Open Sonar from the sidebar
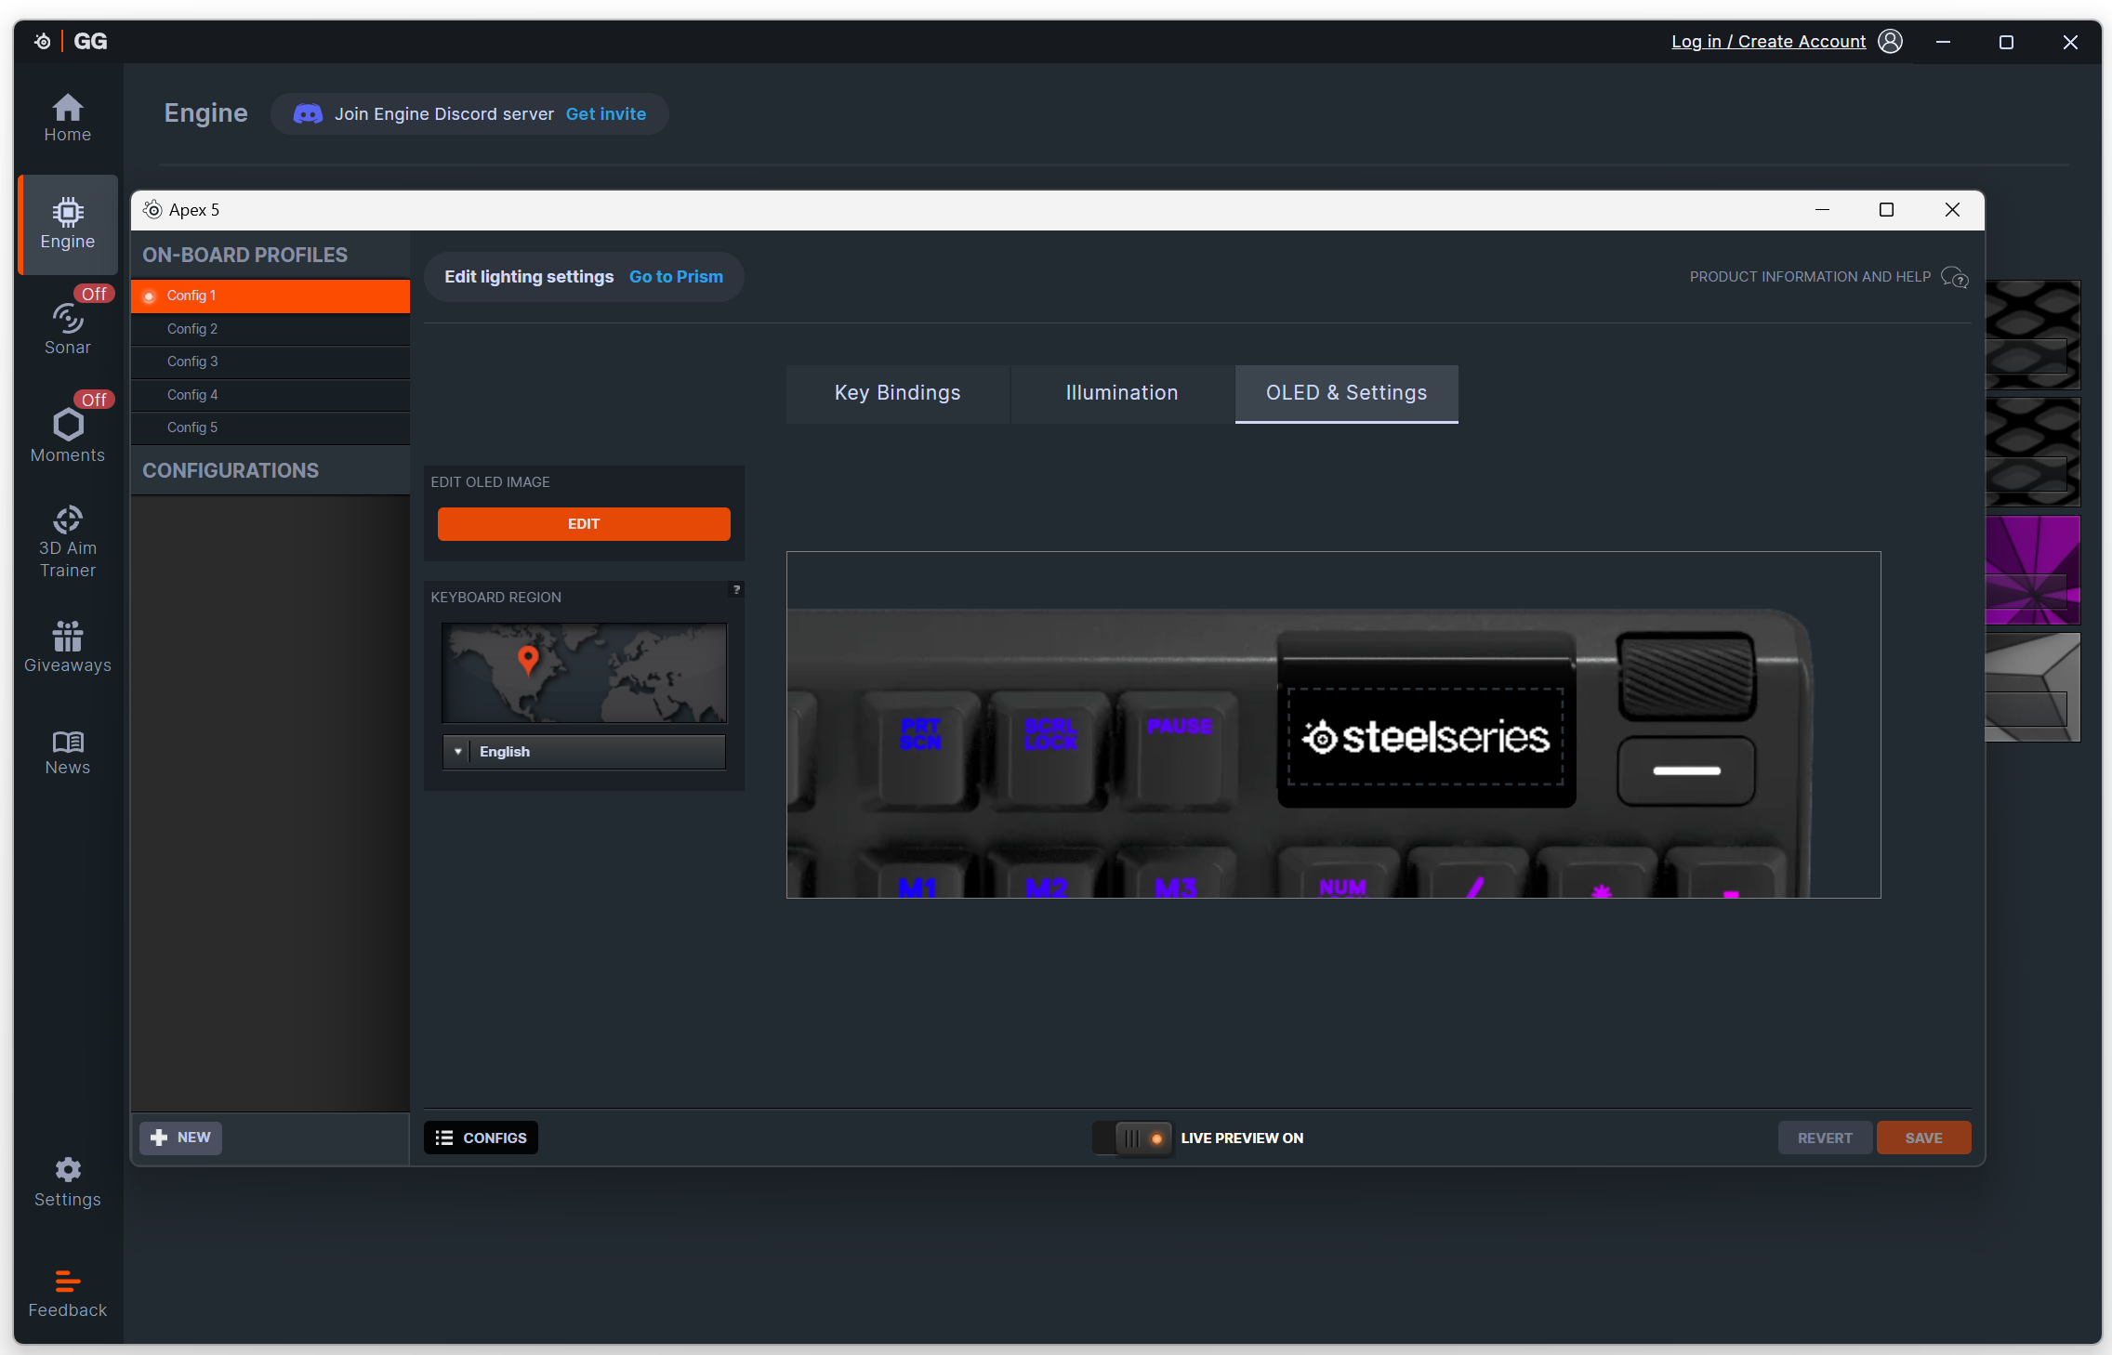The height and width of the screenshot is (1355, 2112). [x=67, y=328]
